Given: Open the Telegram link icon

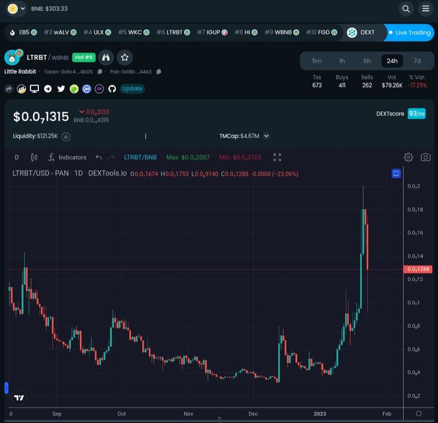Looking at the screenshot, I should point(48,89).
